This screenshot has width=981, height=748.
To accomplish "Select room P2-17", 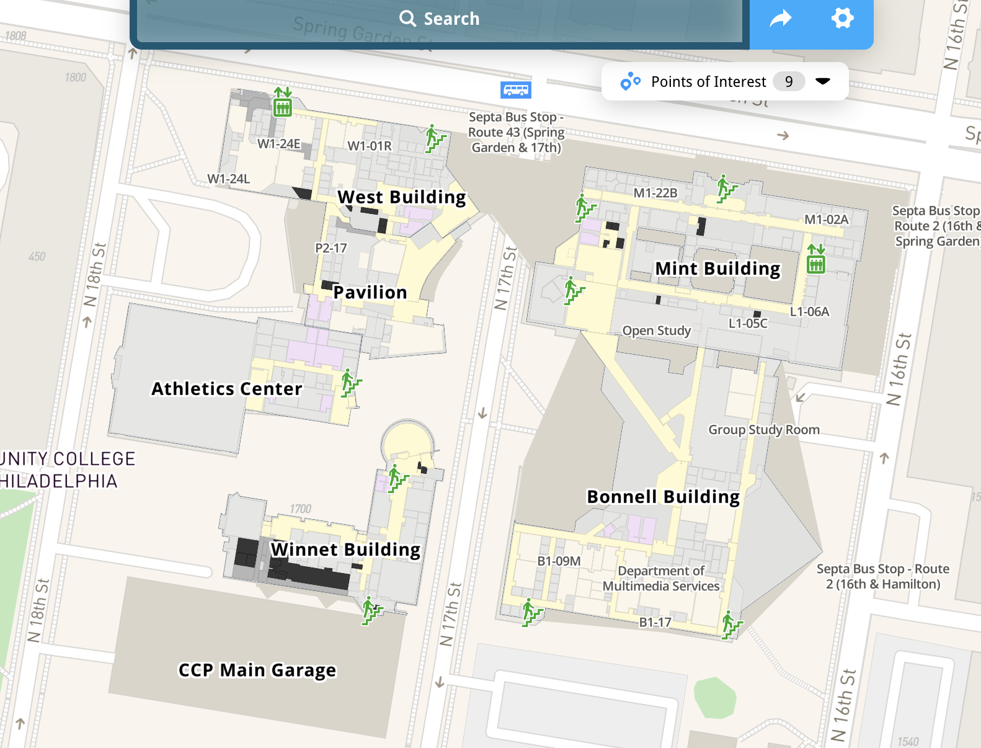I will click(x=331, y=248).
